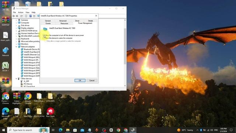Image resolution: width=236 pixels, height=133 pixels.
Task: Switch to the Resources tab
Action: click(x=64, y=23)
